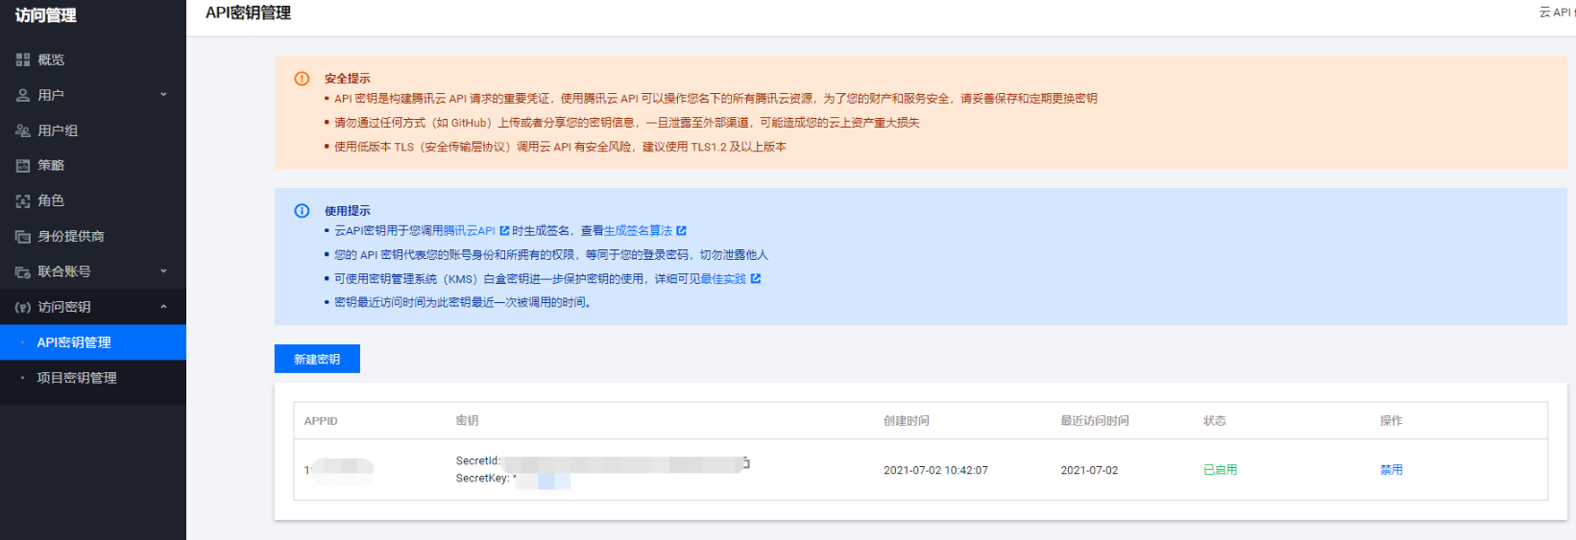1576x540 pixels.
Task: Click the 安全提示 warning icon
Action: tap(302, 79)
